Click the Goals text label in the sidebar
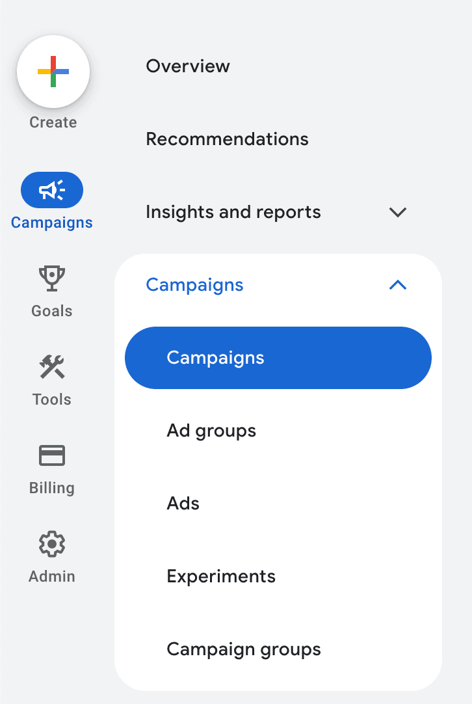 tap(52, 311)
